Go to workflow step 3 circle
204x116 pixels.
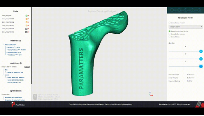(186, 10)
